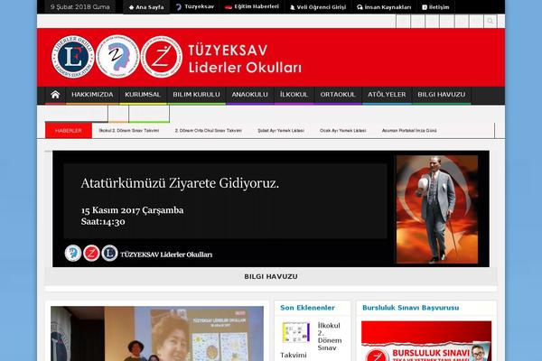
Task: Click the red Z logo in the header
Action: [162, 57]
